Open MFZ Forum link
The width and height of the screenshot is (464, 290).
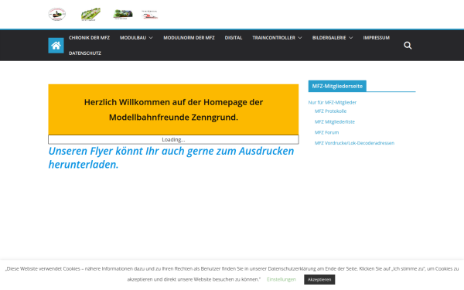(326, 132)
